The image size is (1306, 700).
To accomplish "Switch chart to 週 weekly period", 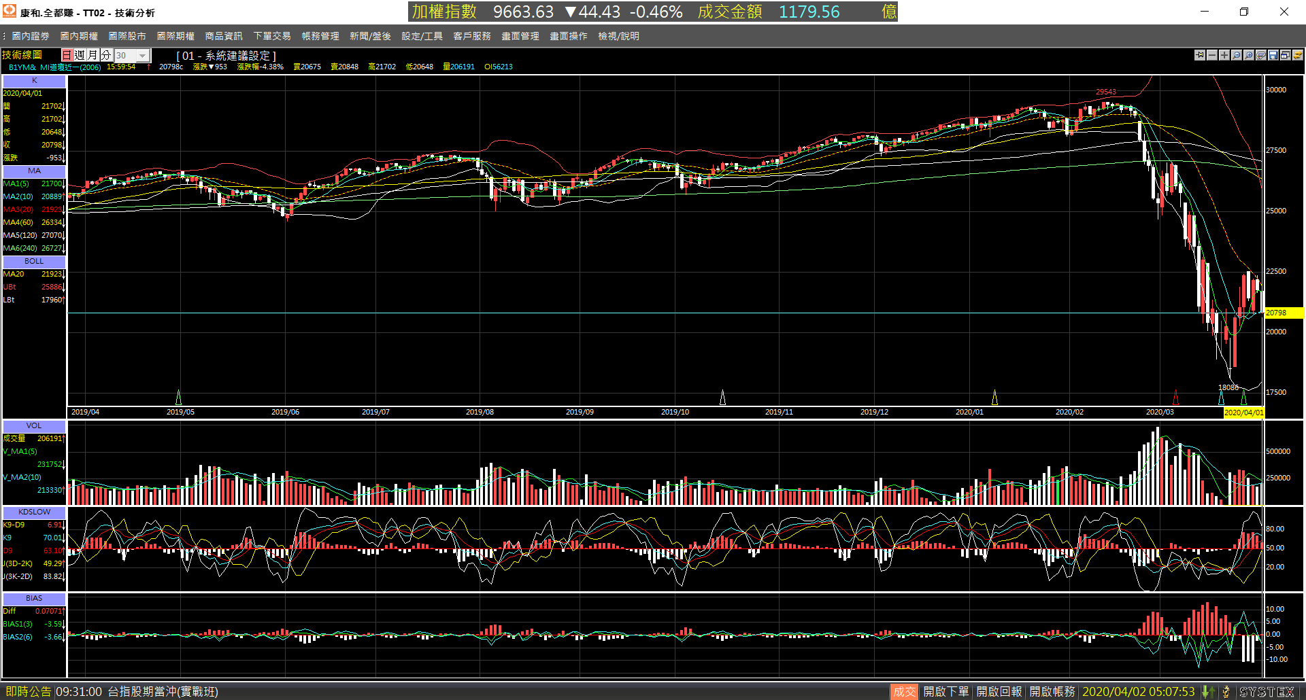I will [80, 55].
